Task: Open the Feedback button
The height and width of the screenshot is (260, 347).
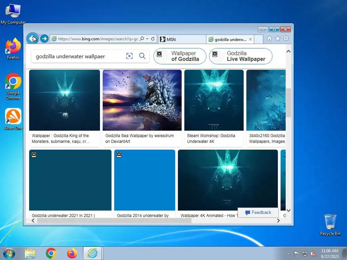Action: pyautogui.click(x=258, y=213)
